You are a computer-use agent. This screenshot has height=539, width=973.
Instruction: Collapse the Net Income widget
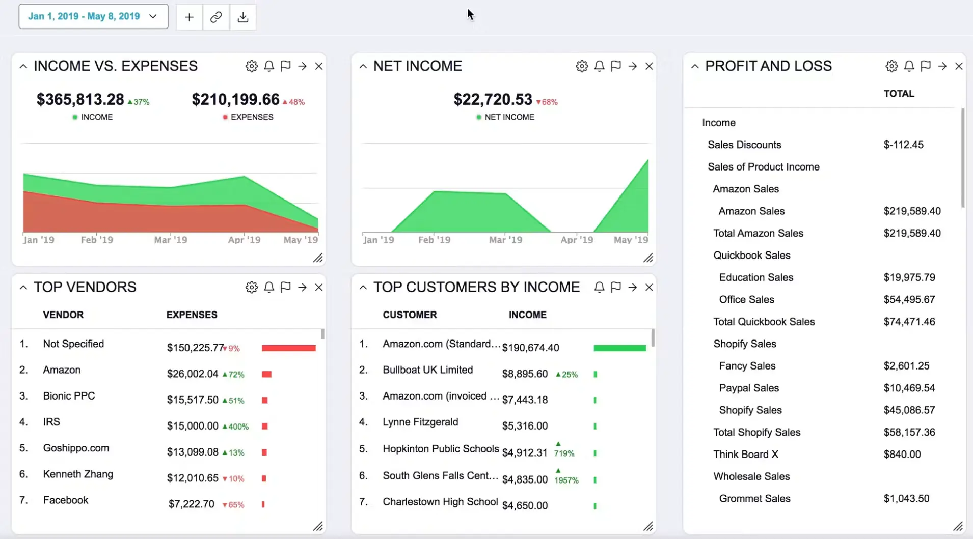[x=363, y=66]
